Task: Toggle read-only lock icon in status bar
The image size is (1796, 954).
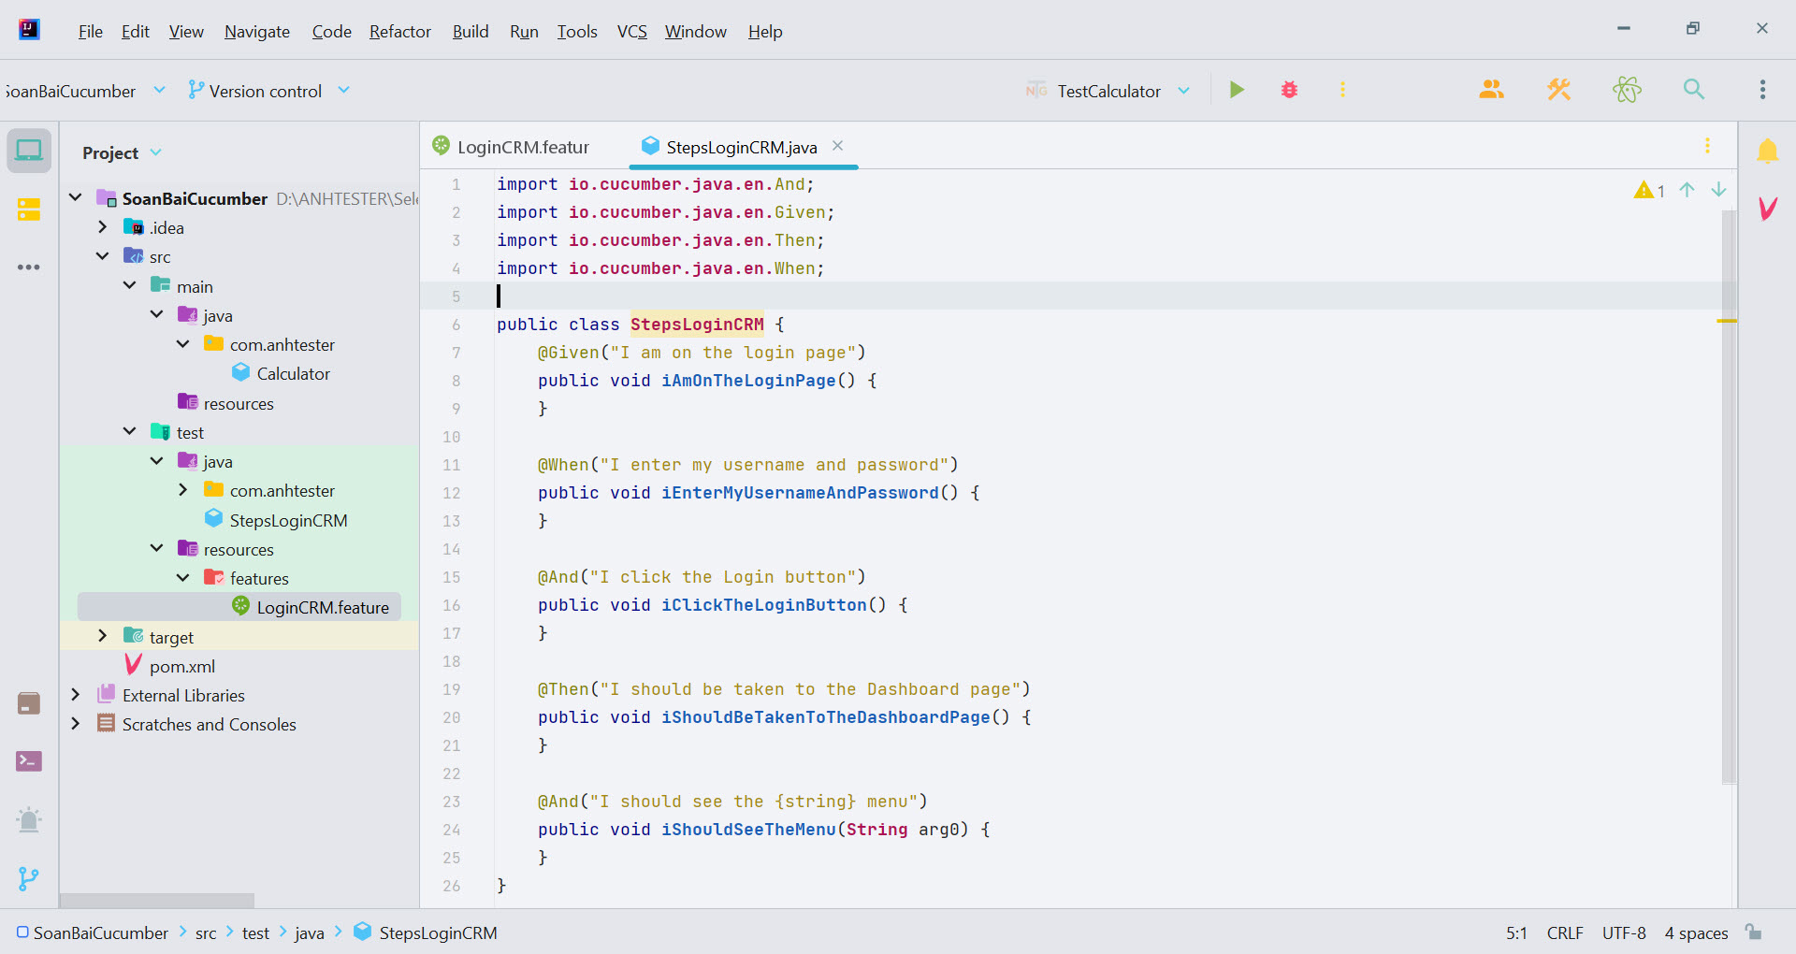Action: click(1754, 932)
